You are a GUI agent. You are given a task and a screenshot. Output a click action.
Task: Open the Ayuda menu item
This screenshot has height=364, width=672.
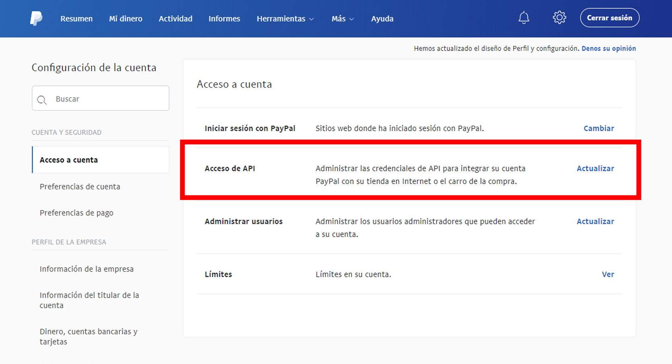382,19
